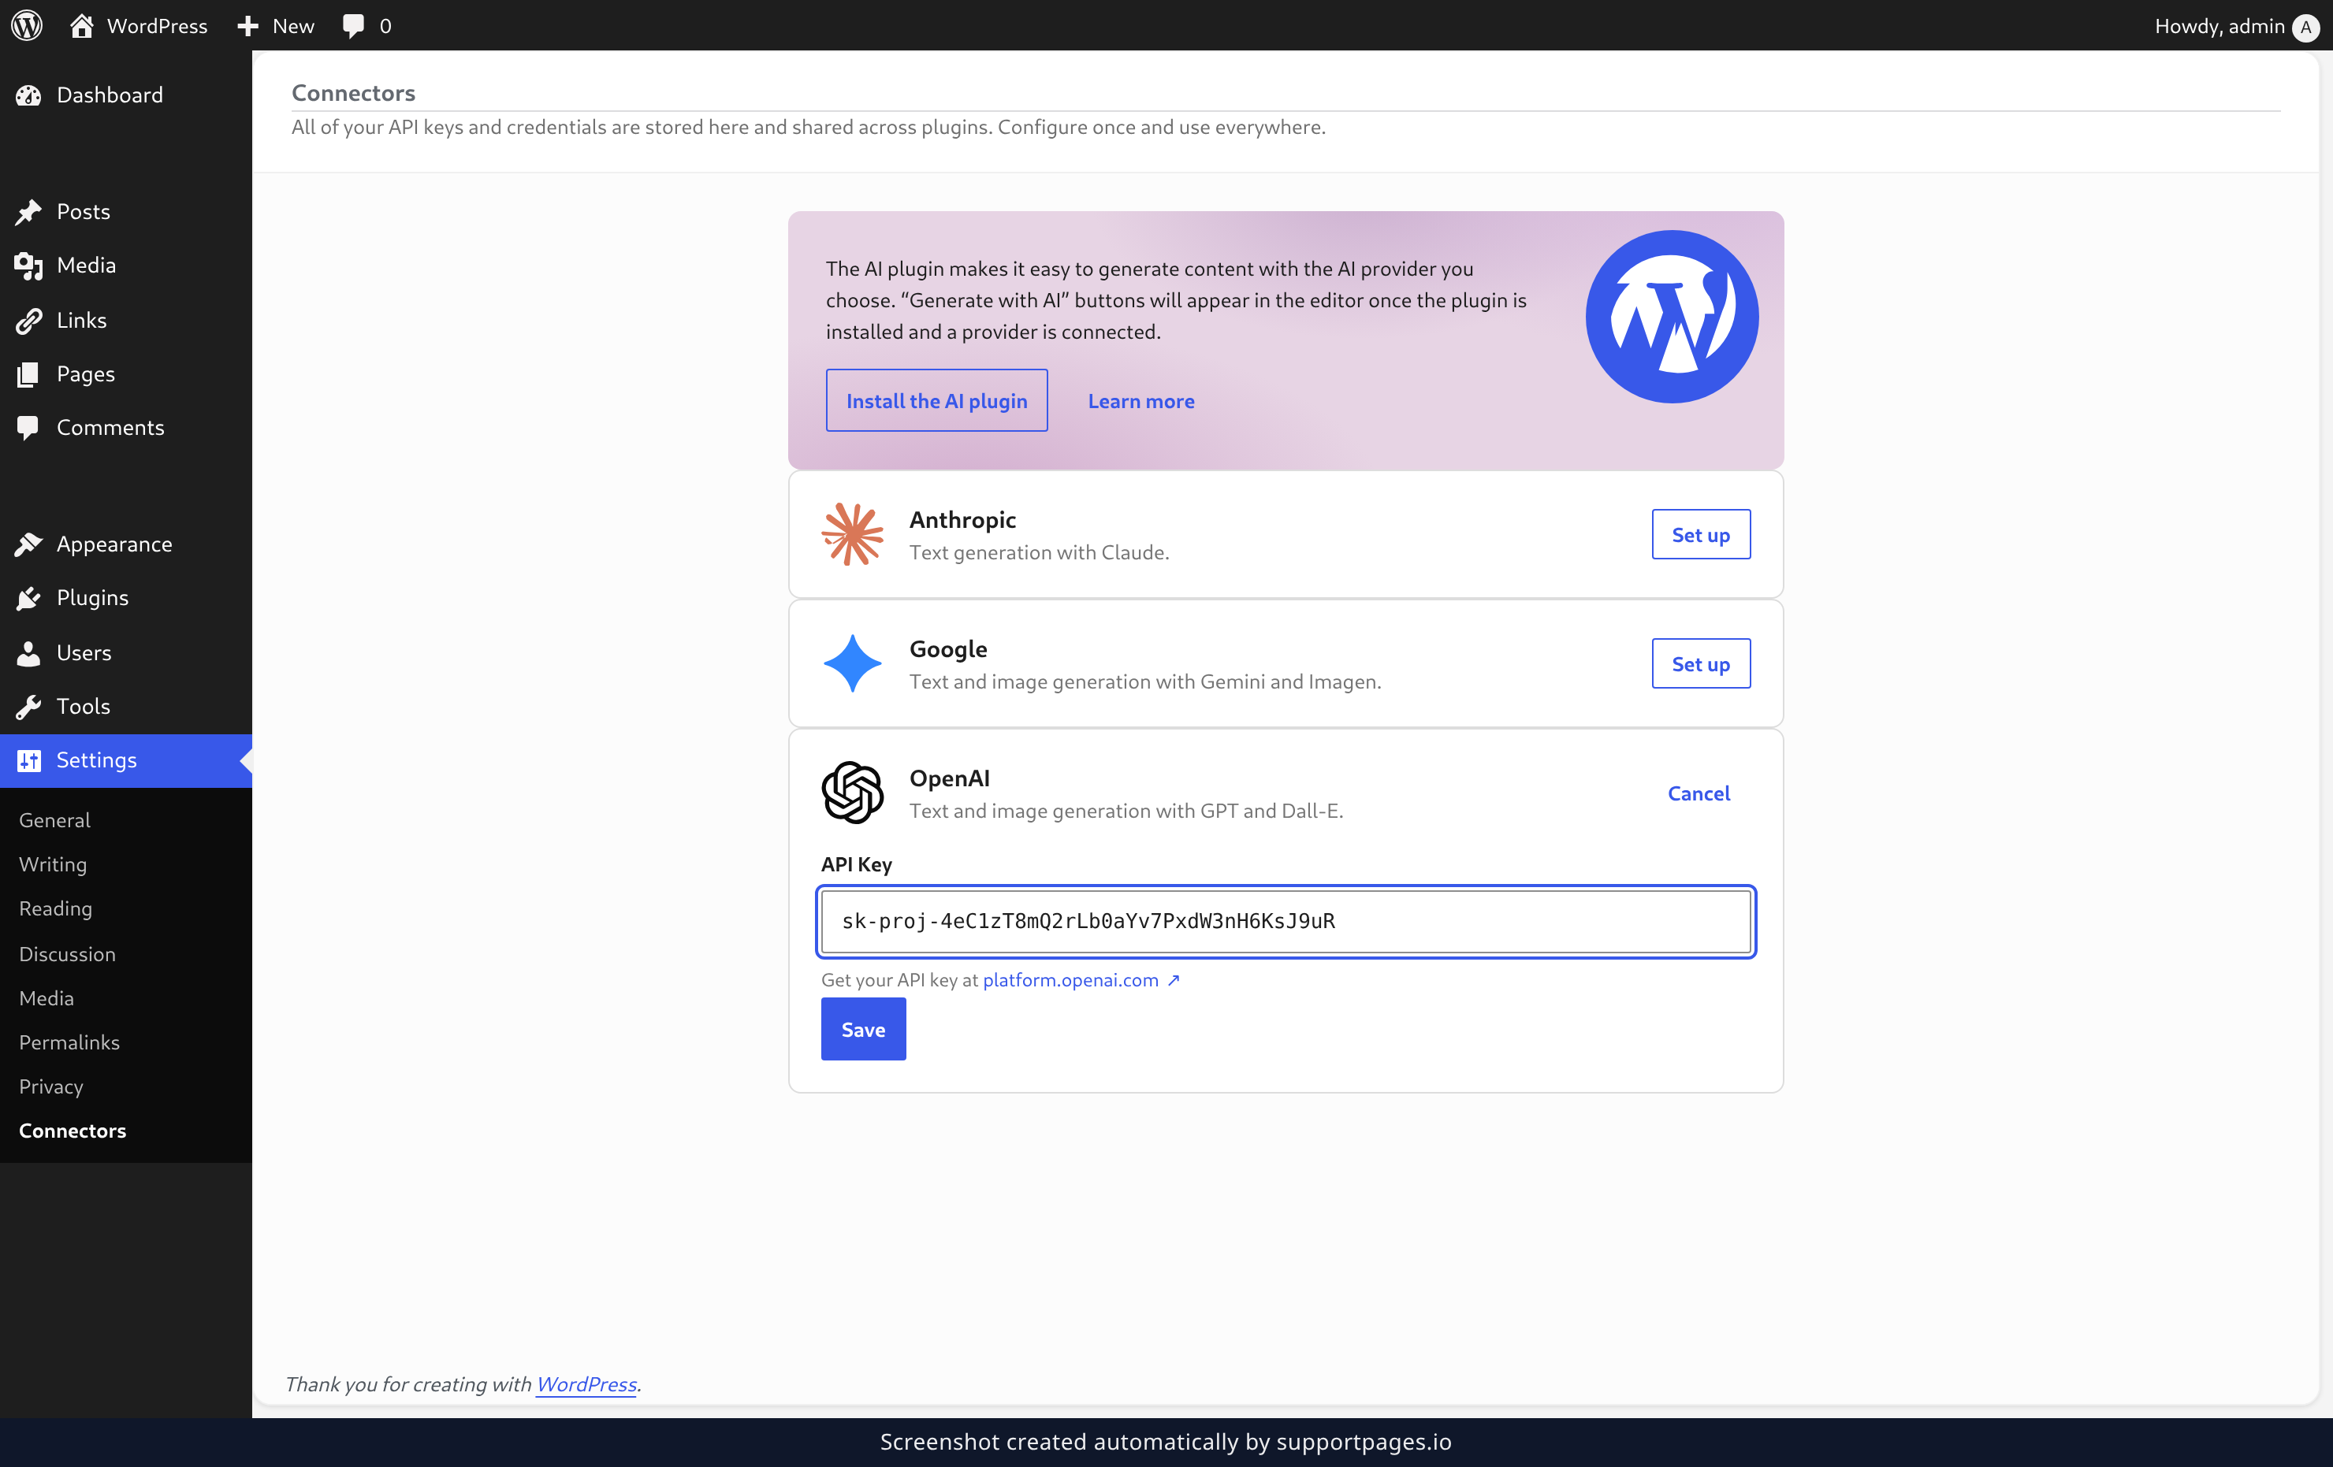The height and width of the screenshot is (1467, 2333).
Task: Click the Appearance paintbrush icon
Action: 28,544
